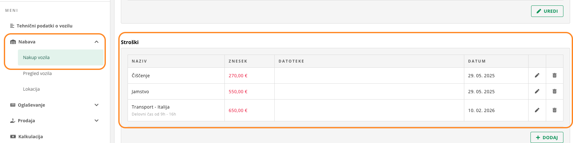Delete the Čiščenje cost row
The image size is (573, 143).
click(x=554, y=75)
